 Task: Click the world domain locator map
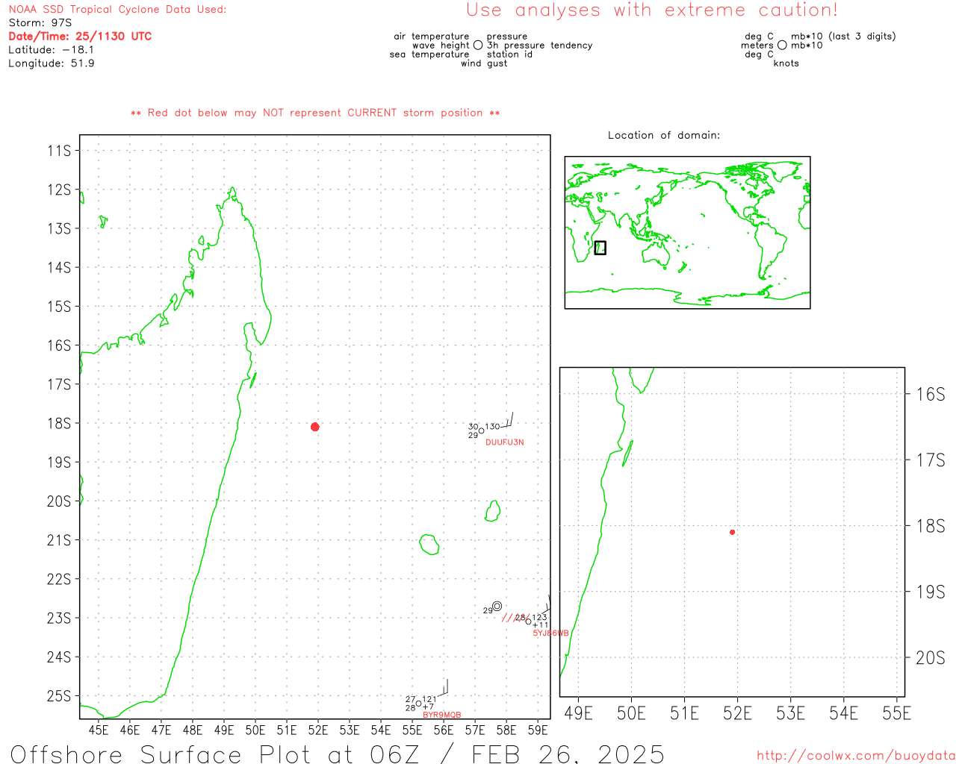pyautogui.click(x=687, y=233)
